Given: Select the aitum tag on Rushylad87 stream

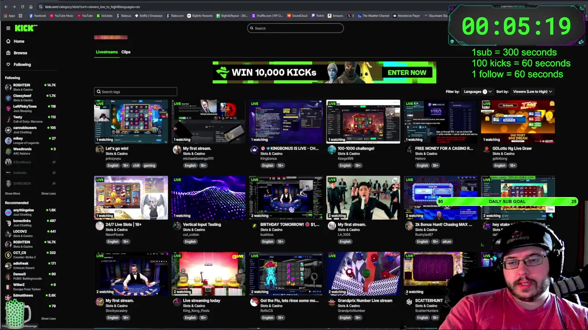Looking at the screenshot, I should point(447,242).
